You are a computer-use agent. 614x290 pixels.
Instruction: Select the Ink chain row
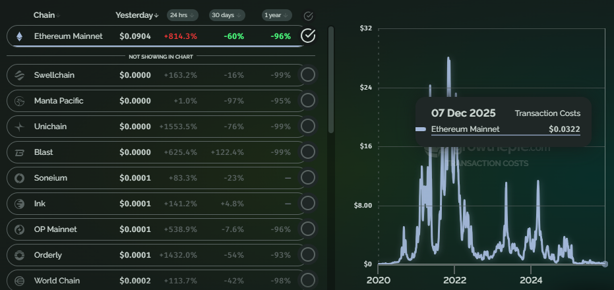[152, 204]
